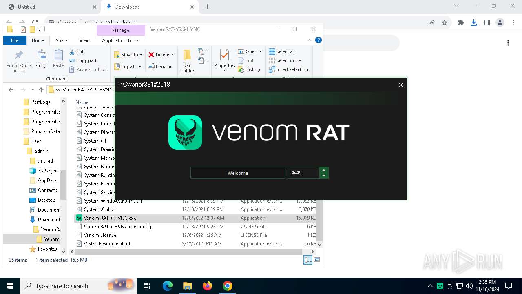Switch Explorer to details view icon
The width and height of the screenshot is (522, 294).
pyautogui.click(x=308, y=260)
